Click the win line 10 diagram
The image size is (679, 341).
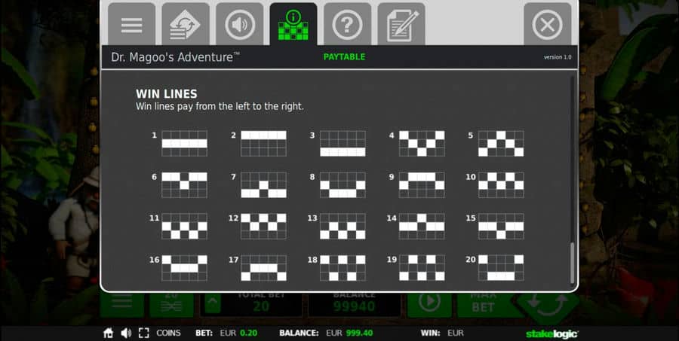click(501, 185)
